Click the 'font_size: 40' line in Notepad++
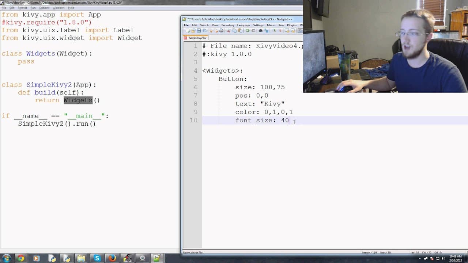 point(262,120)
